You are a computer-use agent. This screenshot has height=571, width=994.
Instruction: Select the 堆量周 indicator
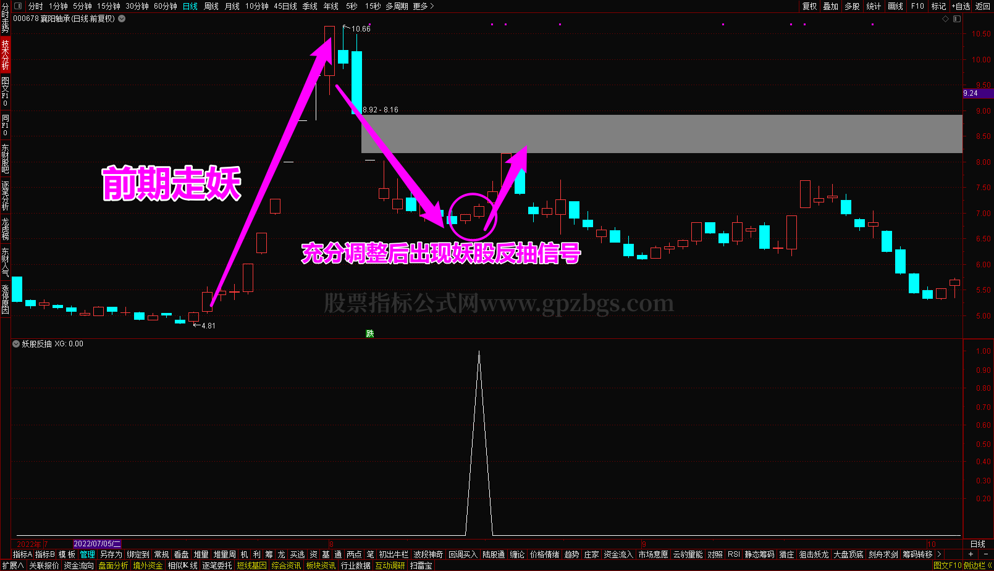click(x=224, y=554)
